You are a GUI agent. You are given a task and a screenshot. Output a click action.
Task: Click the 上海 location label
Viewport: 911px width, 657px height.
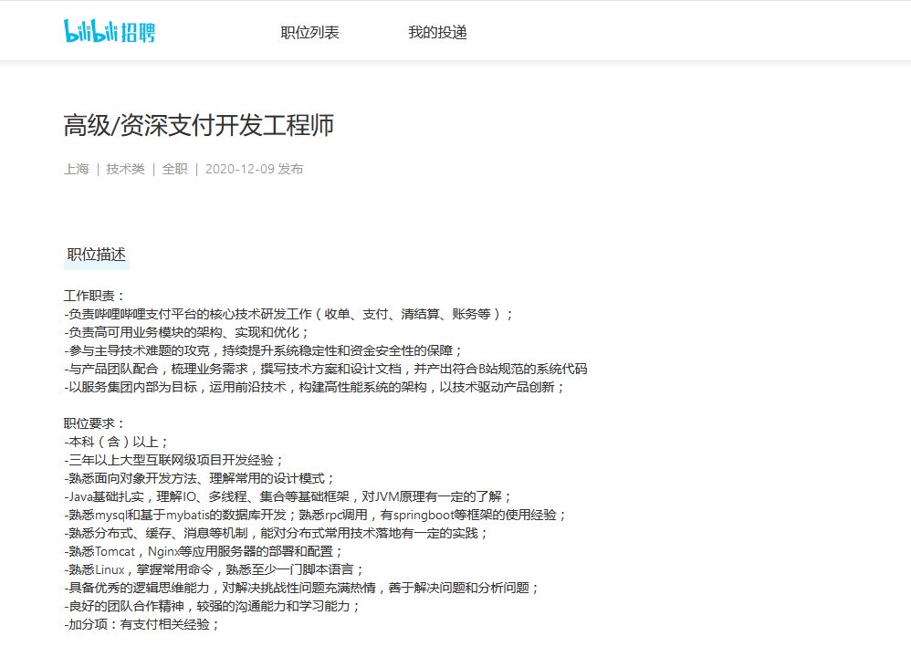click(x=74, y=168)
